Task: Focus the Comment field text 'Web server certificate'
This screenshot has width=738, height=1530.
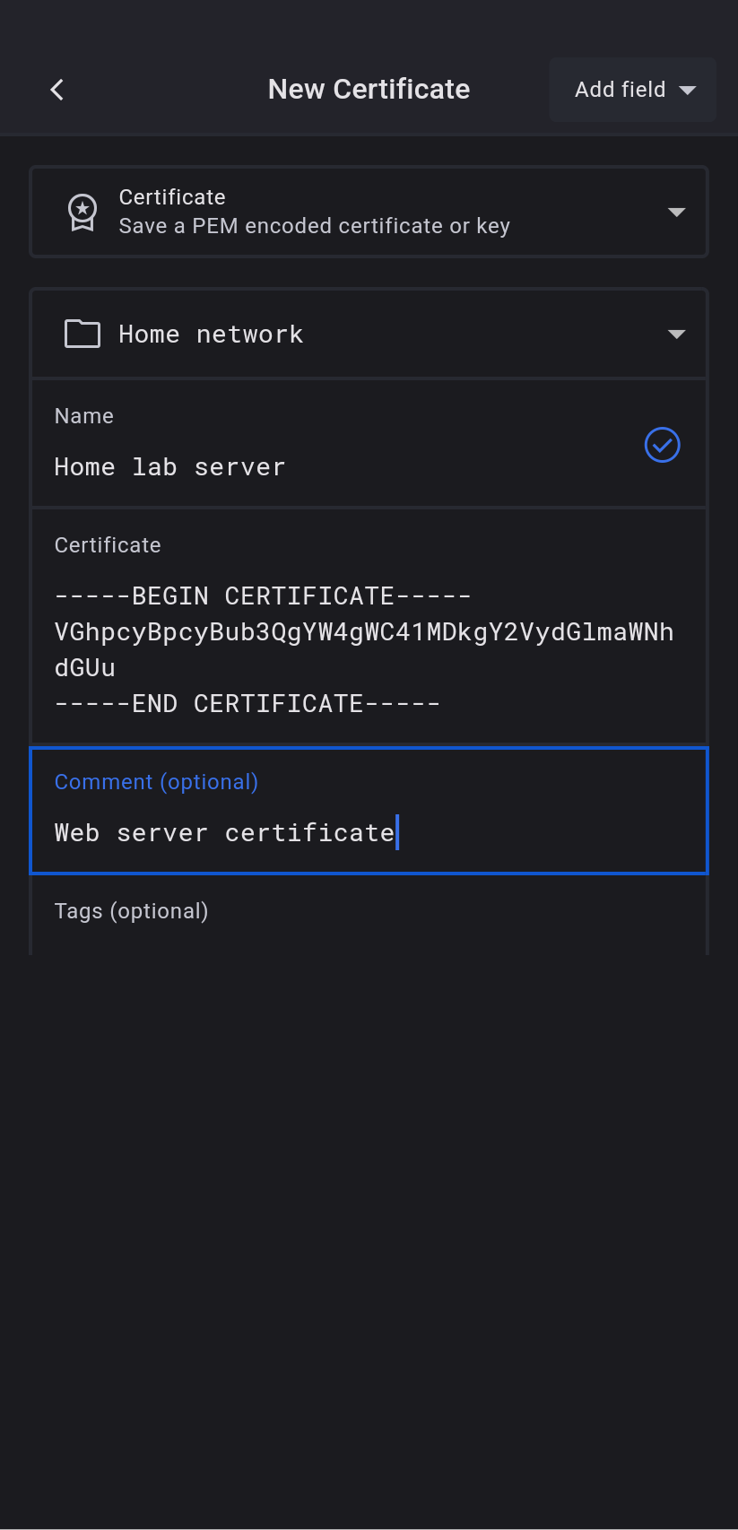Action: click(224, 833)
